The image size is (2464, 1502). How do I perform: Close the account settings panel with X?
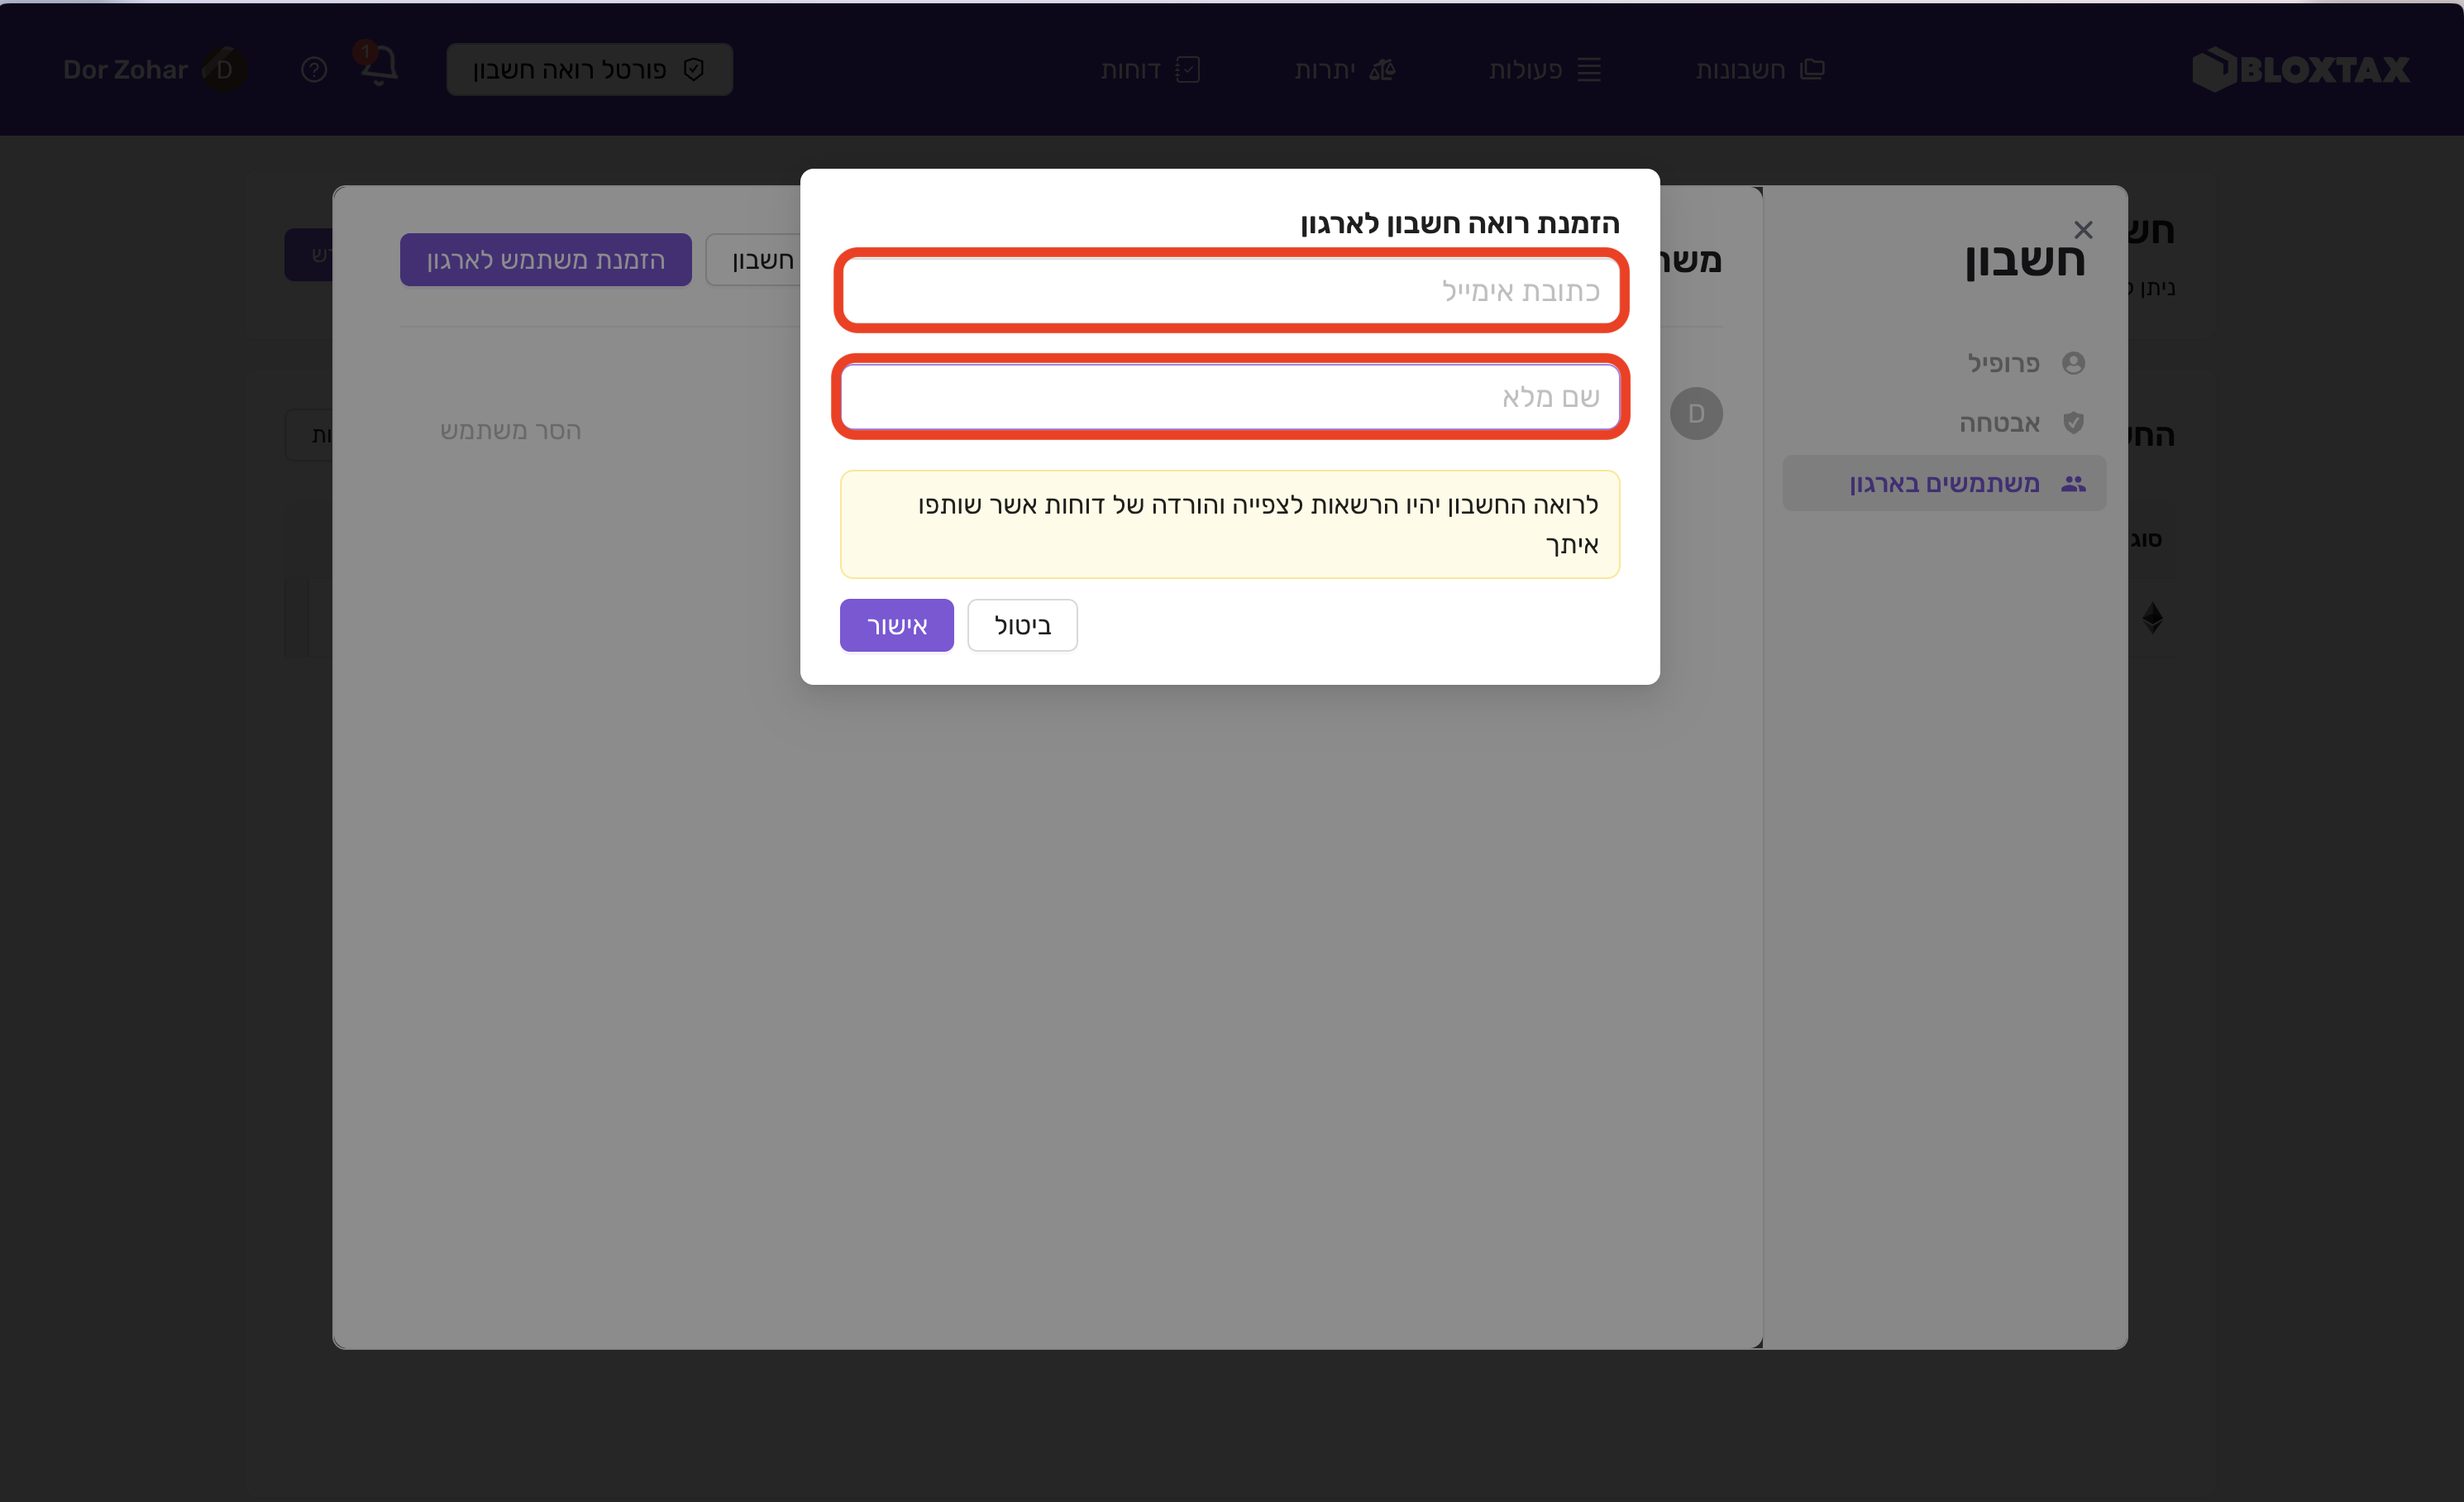(2083, 230)
